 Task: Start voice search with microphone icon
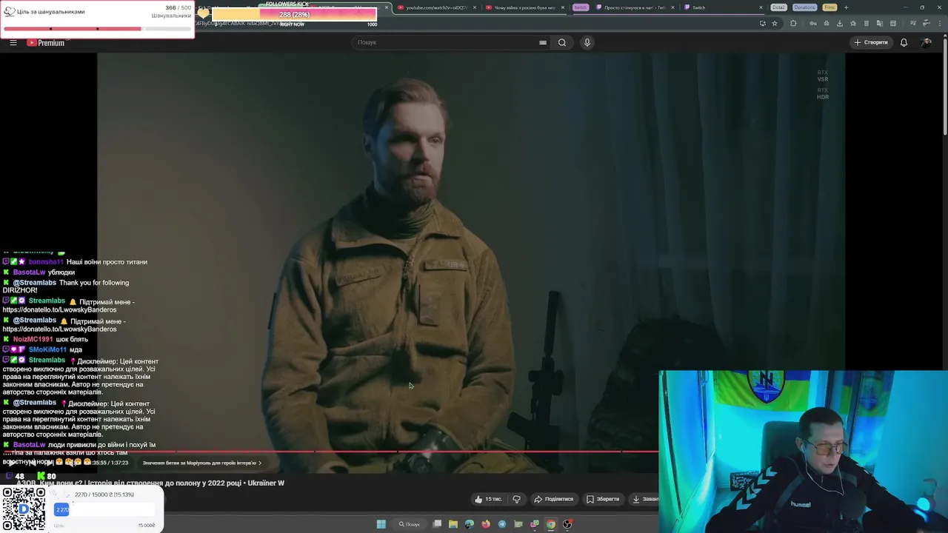587,42
